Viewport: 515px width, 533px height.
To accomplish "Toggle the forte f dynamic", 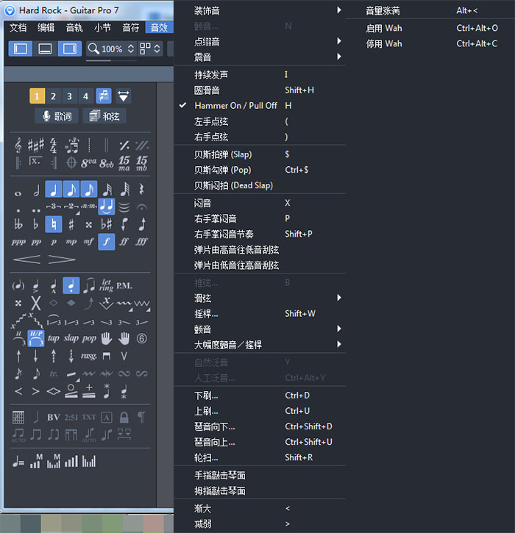I will [x=107, y=242].
